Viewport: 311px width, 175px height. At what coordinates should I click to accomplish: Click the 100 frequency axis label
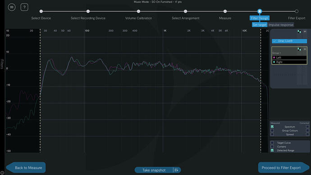click(x=87, y=31)
